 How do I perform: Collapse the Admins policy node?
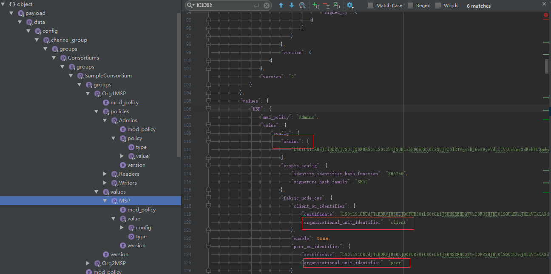pos(105,120)
